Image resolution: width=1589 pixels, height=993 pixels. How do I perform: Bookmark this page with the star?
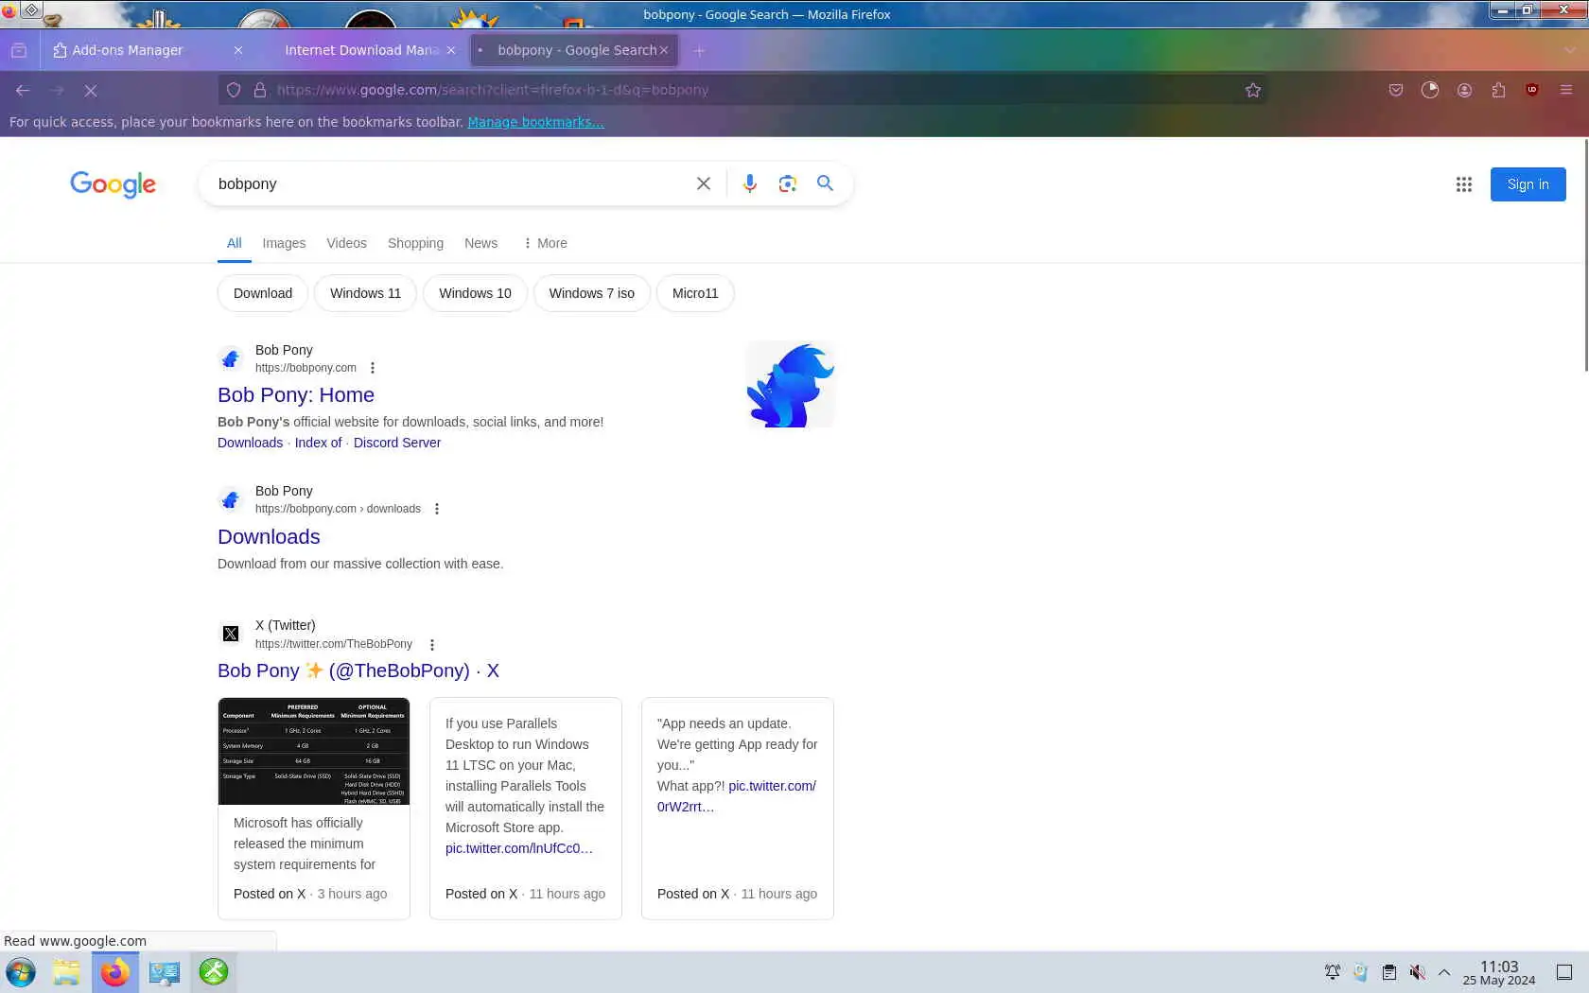(1253, 90)
